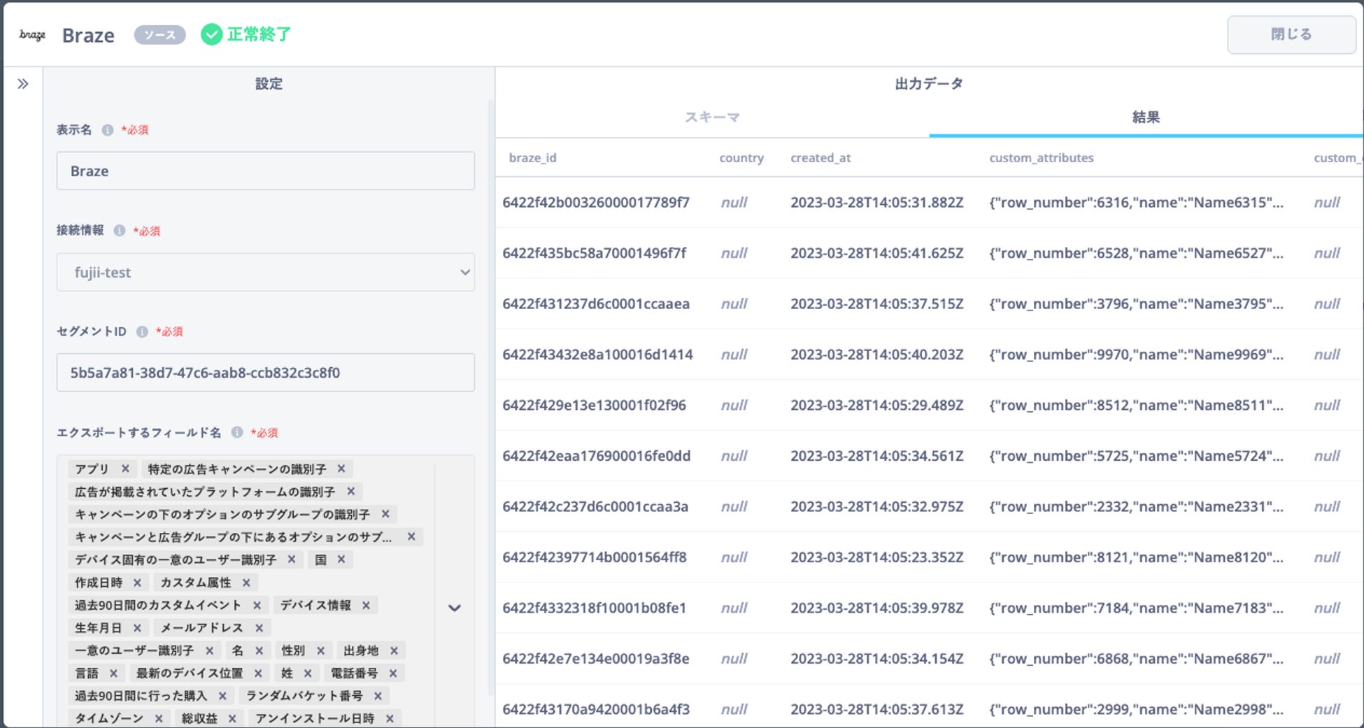1364x728 pixels.
Task: Remove キャンペーンと広告グループの下にあるオプション tag
Action: [x=411, y=537]
